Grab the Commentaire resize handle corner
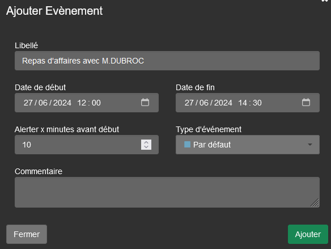Image resolution: width=331 pixels, height=249 pixels. [315, 203]
